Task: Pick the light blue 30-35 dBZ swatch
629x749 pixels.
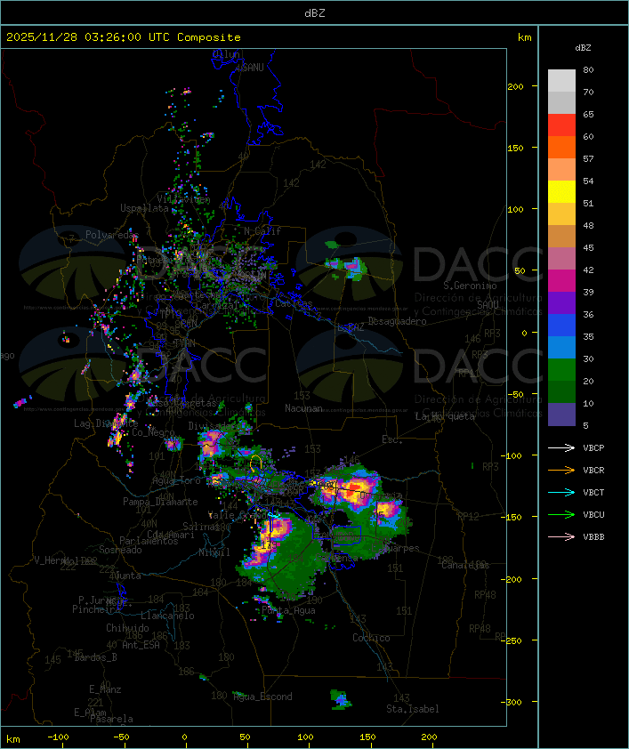Action: coord(561,347)
